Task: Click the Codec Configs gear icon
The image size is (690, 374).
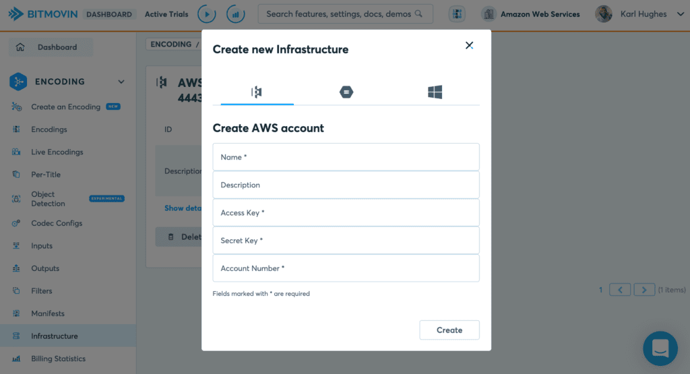Action: (x=16, y=223)
